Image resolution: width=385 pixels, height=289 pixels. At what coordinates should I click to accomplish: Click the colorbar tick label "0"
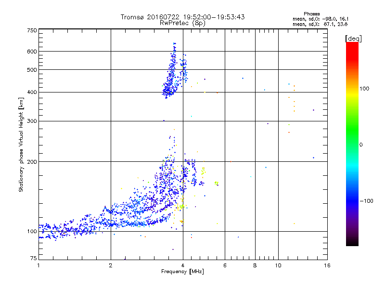tap(361, 145)
